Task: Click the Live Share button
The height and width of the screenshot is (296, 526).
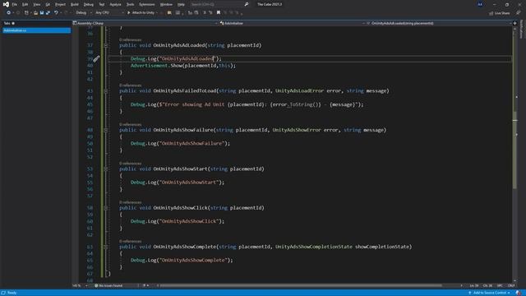Action: pyautogui.click(x=500, y=13)
